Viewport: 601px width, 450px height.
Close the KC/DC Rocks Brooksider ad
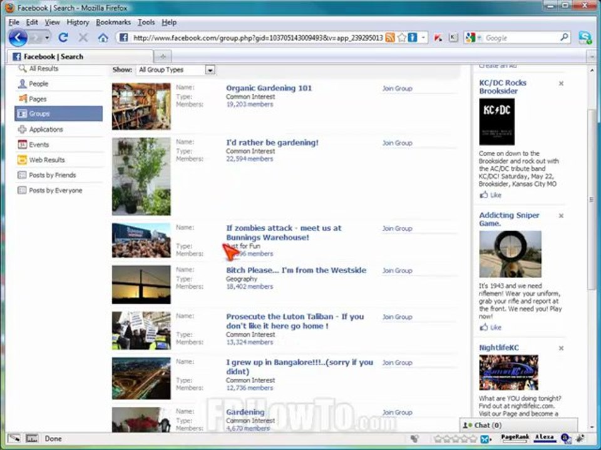561,83
